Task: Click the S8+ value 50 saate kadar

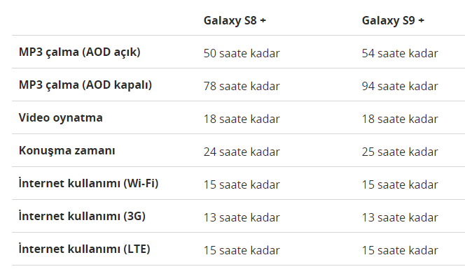Action: tap(242, 54)
